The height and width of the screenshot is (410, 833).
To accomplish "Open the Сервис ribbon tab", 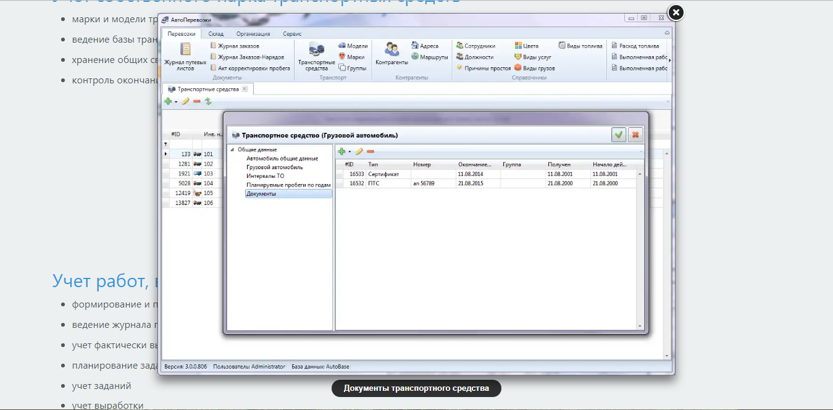I will pyautogui.click(x=292, y=34).
